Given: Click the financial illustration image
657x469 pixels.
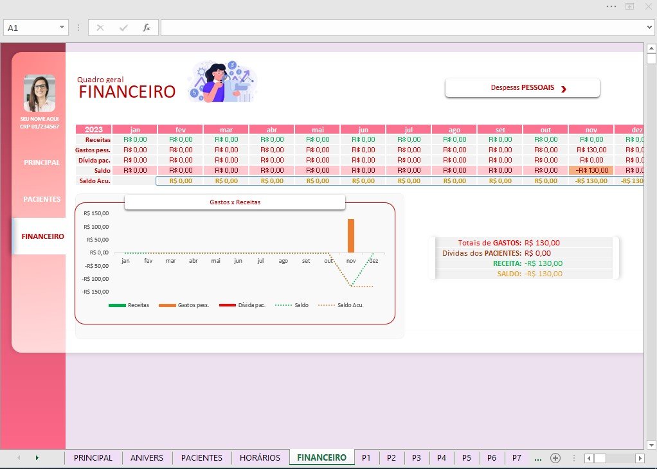Looking at the screenshot, I should tap(222, 81).
